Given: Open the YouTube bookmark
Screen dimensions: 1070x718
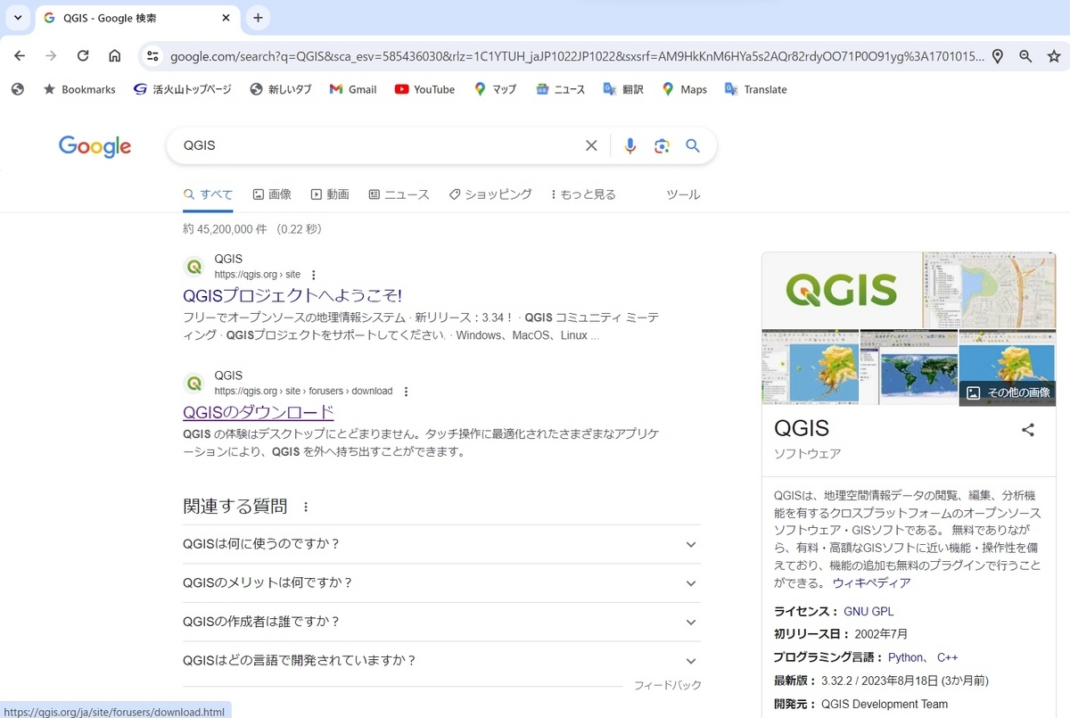Looking at the screenshot, I should coord(424,89).
